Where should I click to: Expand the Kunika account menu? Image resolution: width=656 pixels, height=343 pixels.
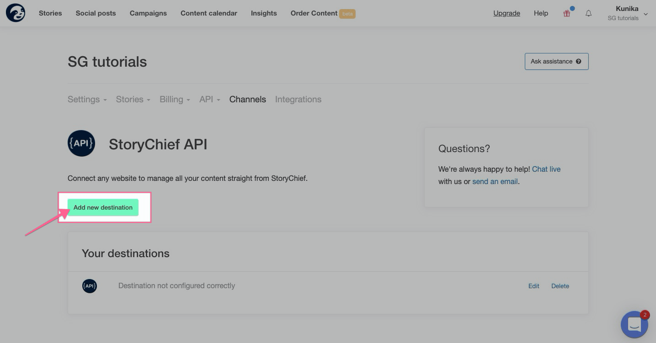tap(627, 13)
